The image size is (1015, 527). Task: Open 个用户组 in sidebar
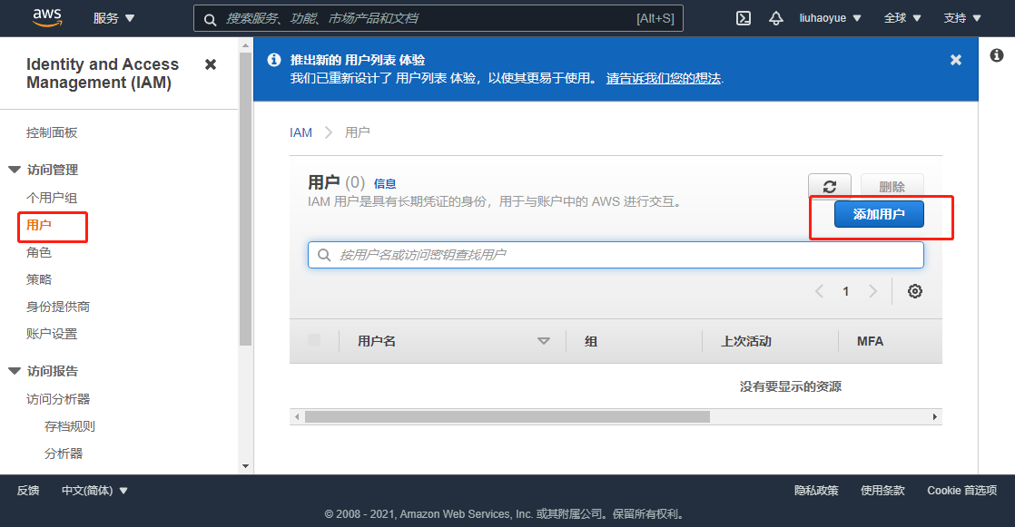point(52,198)
